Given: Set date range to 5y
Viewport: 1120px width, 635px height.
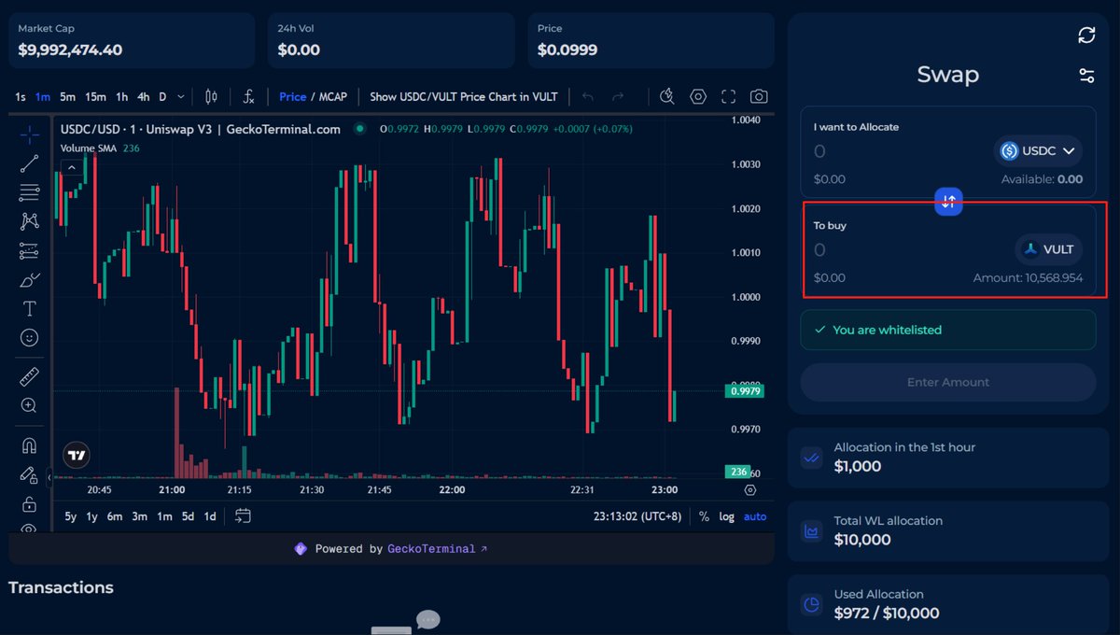Looking at the screenshot, I should point(71,516).
